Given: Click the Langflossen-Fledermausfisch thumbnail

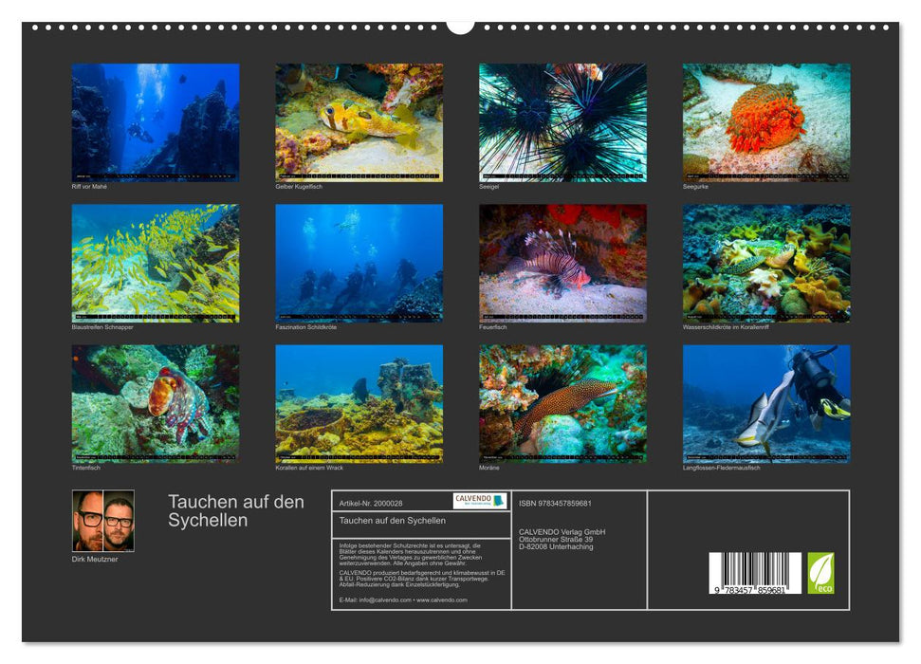Looking at the screenshot, I should (x=766, y=403).
